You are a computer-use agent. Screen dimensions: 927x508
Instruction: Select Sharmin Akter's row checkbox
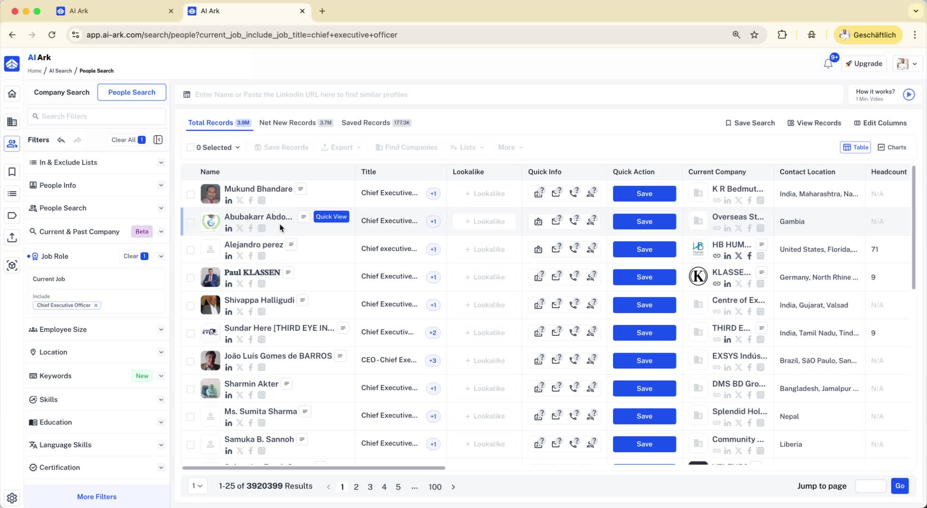coord(190,389)
